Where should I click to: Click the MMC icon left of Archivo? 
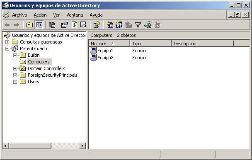(6, 15)
